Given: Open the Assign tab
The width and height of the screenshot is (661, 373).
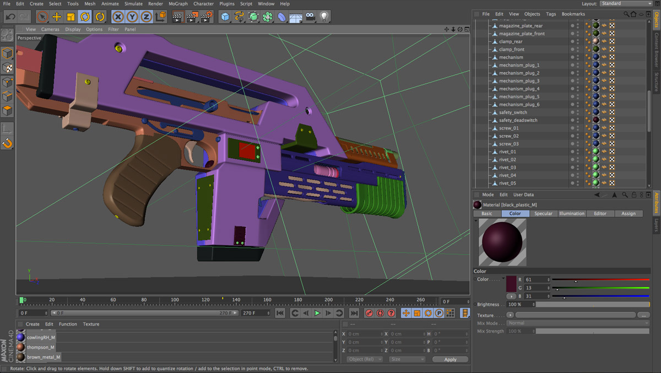Looking at the screenshot, I should pos(629,213).
